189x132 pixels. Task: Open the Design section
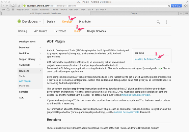(51, 22)
